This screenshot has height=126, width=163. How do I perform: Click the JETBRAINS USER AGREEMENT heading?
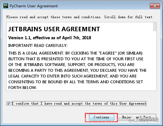[x=54, y=29]
